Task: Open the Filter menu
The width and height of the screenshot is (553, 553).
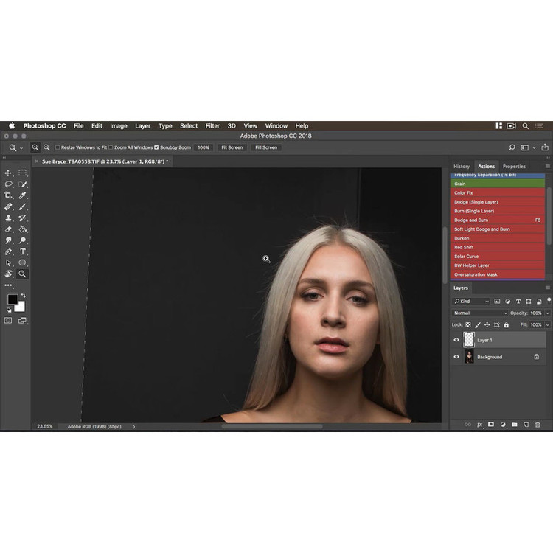Action: point(212,126)
